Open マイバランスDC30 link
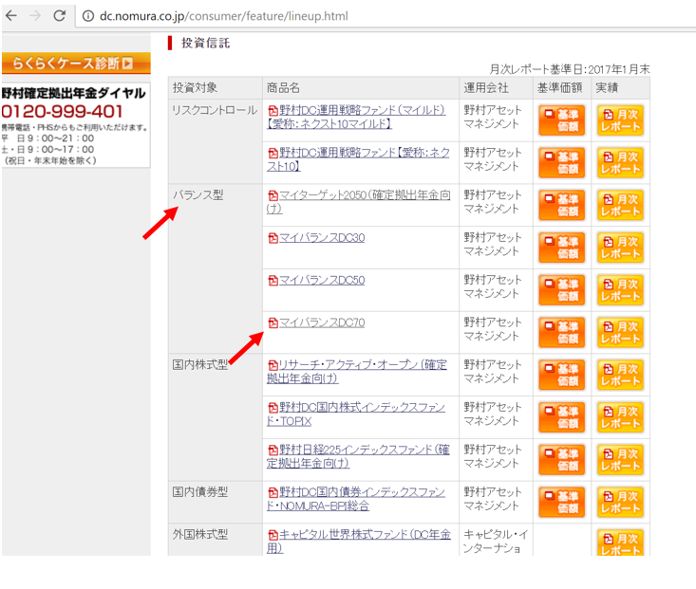This screenshot has width=696, height=589. coord(316,238)
